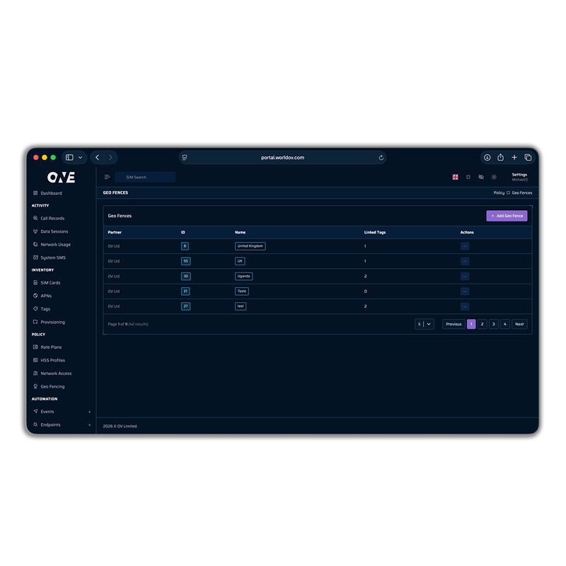Click the SIM Search input field

[x=145, y=177]
